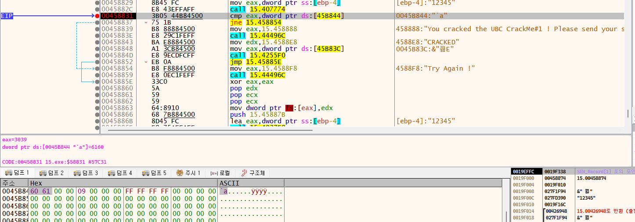Switch to the 덤프 1 tab
The height and width of the screenshot is (222, 635).
pos(17,173)
